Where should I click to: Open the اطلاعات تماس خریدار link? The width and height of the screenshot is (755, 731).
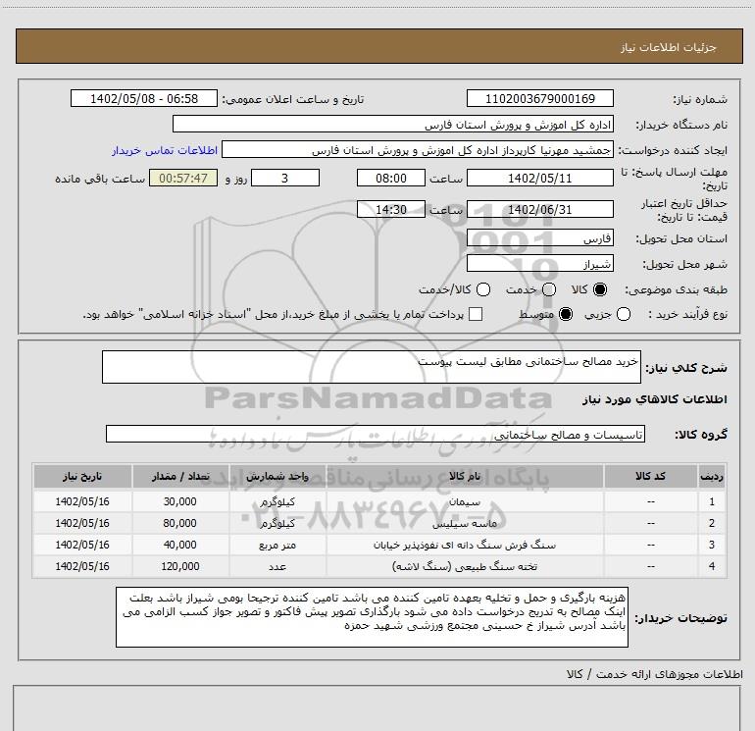coord(165,150)
